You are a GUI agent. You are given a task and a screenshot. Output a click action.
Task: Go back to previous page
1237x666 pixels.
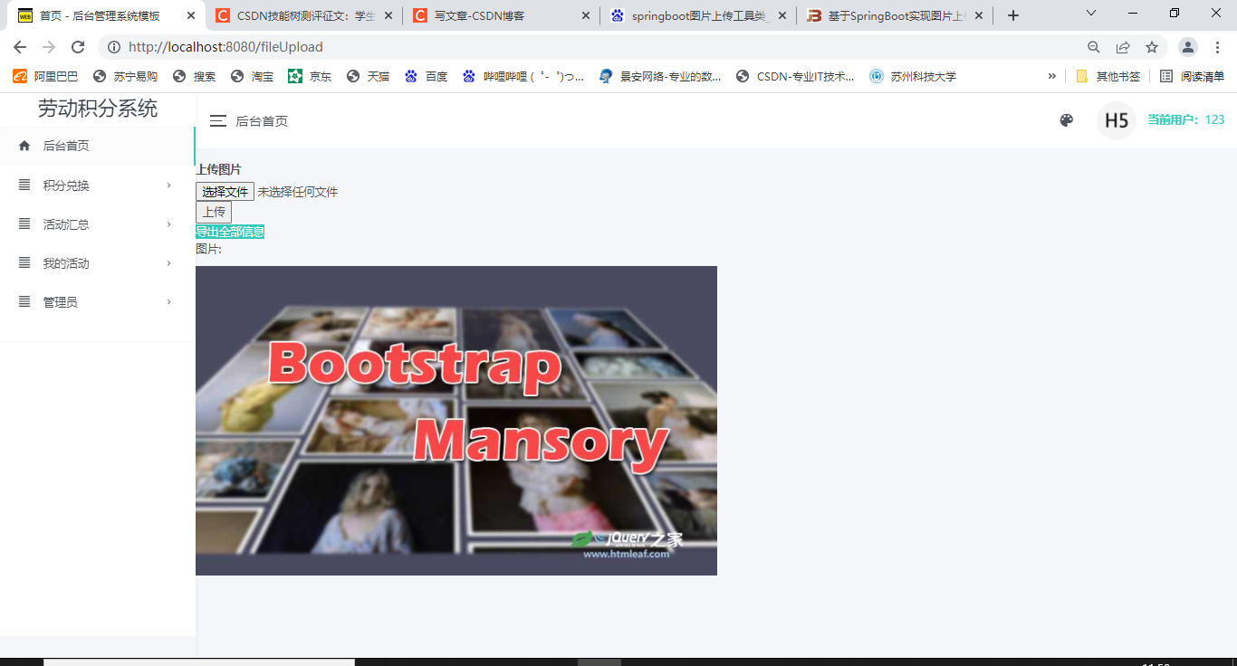tap(20, 47)
